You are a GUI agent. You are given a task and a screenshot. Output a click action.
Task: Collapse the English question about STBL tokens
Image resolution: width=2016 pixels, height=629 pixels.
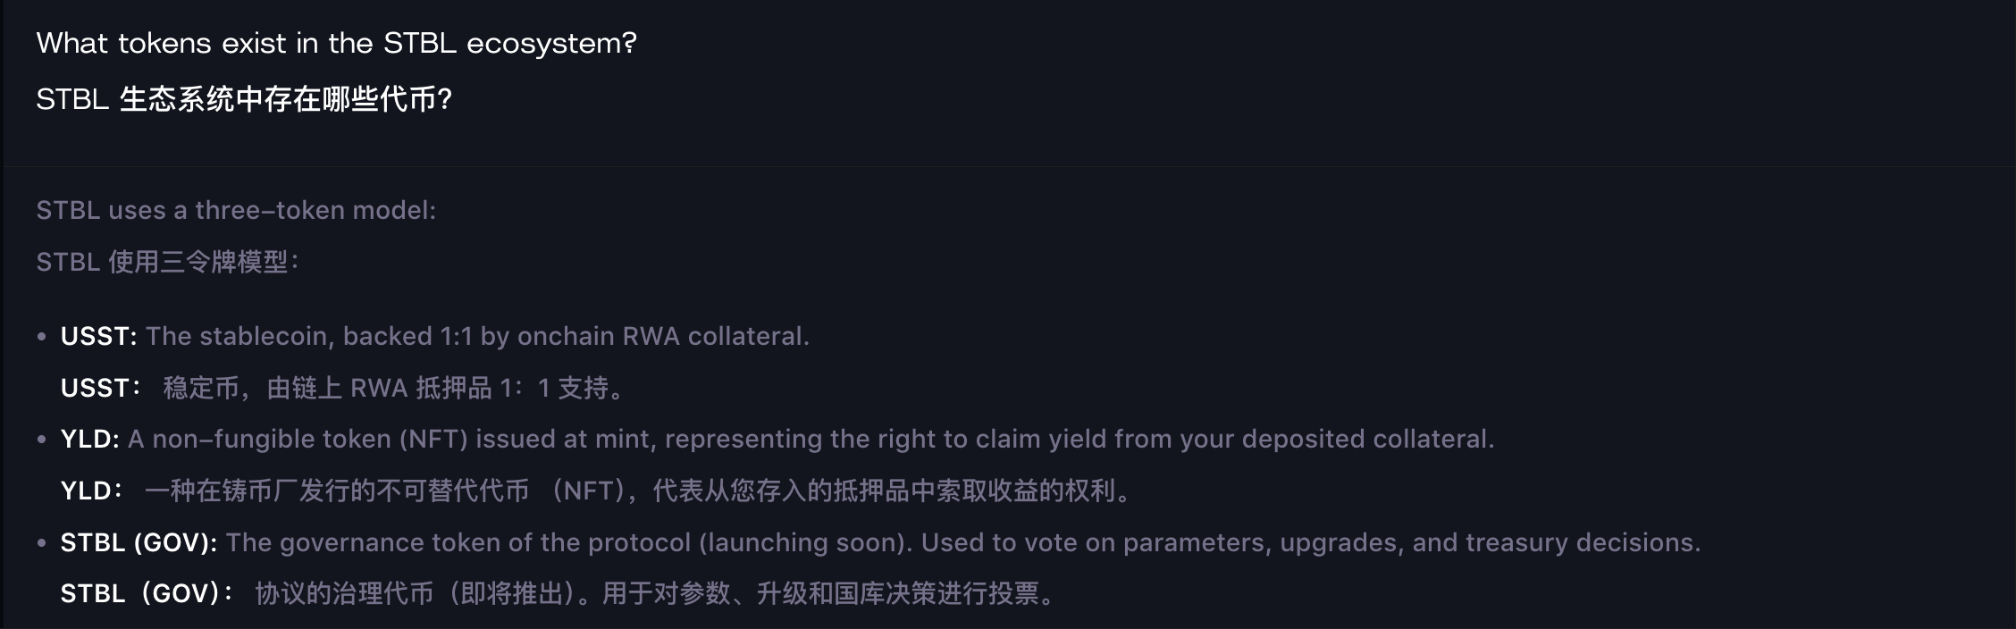[x=336, y=43]
